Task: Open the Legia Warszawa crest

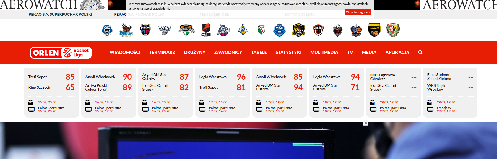Action: click(x=261, y=30)
